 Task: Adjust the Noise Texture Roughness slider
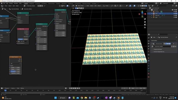pos(15,71)
